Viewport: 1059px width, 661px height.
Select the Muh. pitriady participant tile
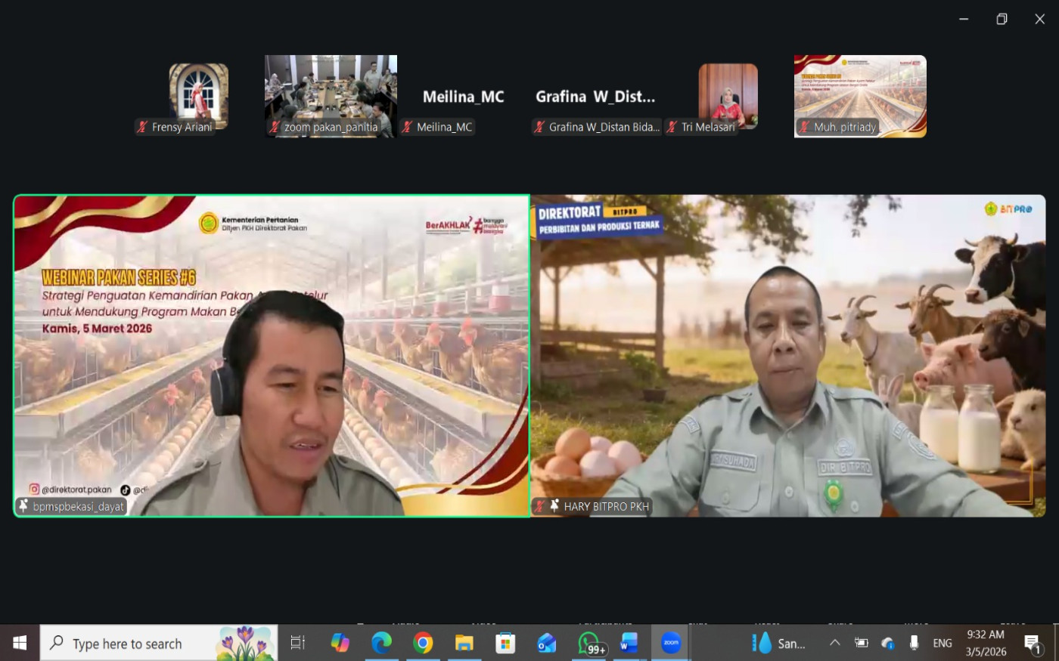click(860, 96)
